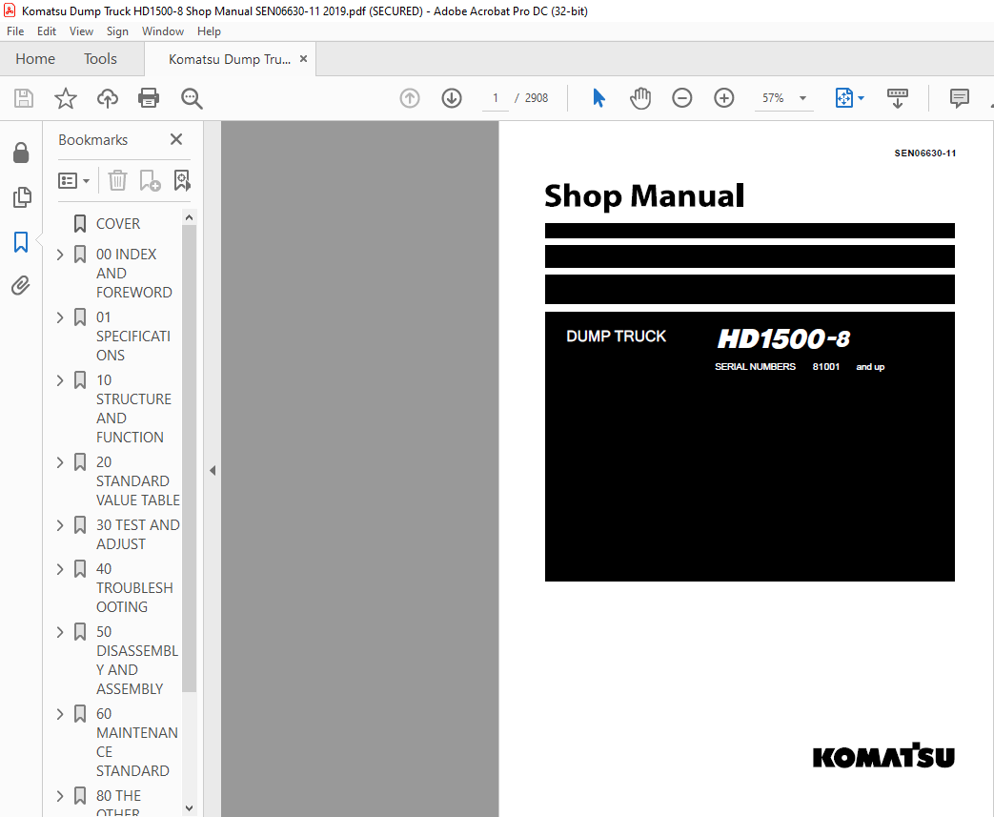Print the document using printer icon
Viewport: 994px width, 817px height.
[x=149, y=98]
